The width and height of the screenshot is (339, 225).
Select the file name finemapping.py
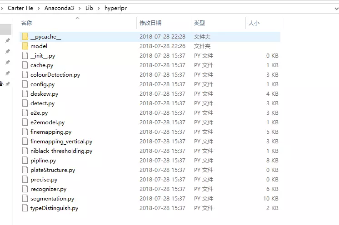(51, 132)
